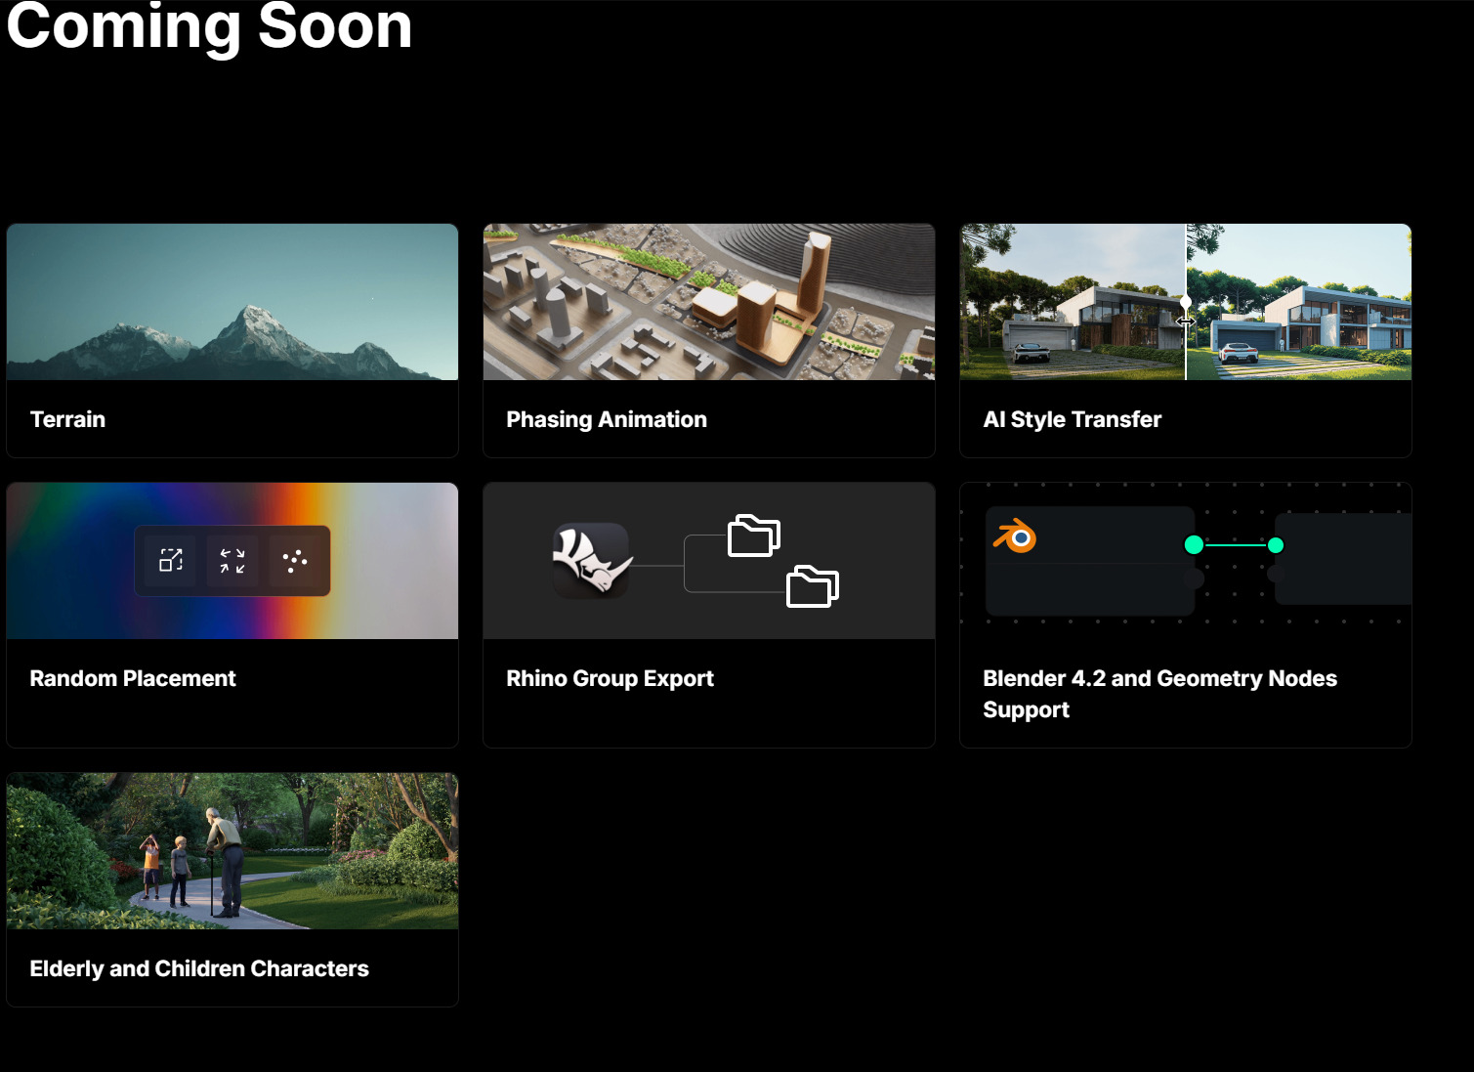This screenshot has height=1072, width=1474.
Task: Open Elderly and Children Characters title
Action: 199,968
